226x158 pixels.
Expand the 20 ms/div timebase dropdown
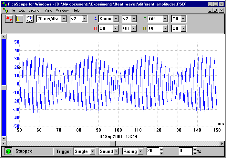click(64, 19)
